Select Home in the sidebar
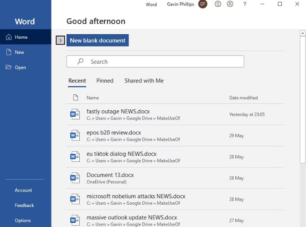This screenshot has width=306, height=227. (x=26, y=37)
